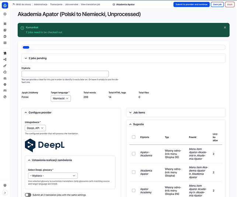This screenshot has width=237, height=197.
Task: Click the Save job button
Action: click(217, 4)
